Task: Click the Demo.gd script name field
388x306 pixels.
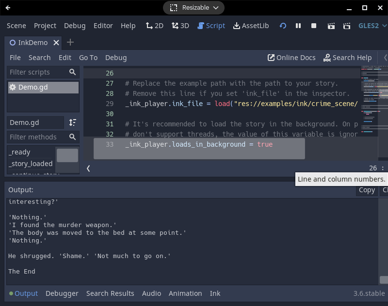Action: coord(35,122)
